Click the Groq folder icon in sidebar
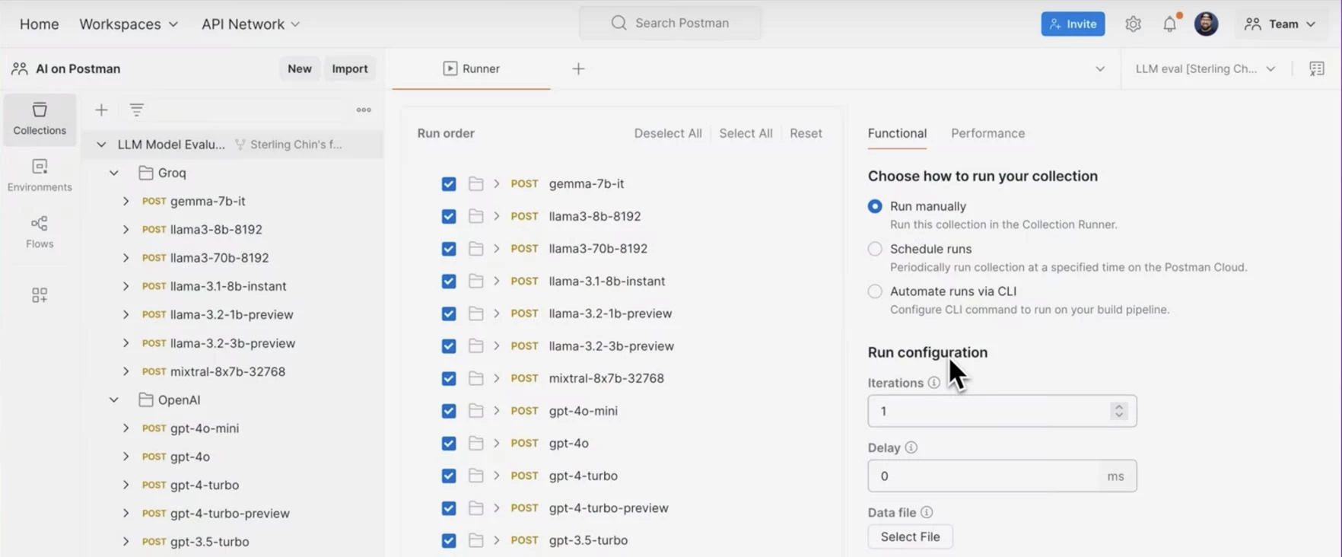1342x557 pixels. 146,173
